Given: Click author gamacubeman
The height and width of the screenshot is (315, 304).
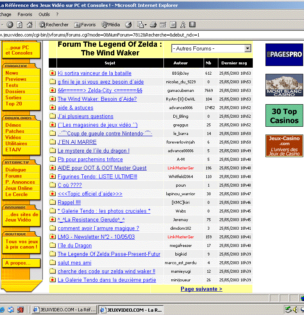Looking at the screenshot, I should 181,90.
